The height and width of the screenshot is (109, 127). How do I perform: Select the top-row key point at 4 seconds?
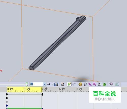(x=42, y=94)
